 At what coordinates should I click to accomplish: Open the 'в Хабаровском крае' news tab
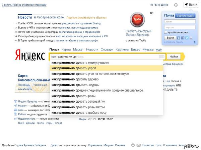pyautogui.click(x=49, y=17)
